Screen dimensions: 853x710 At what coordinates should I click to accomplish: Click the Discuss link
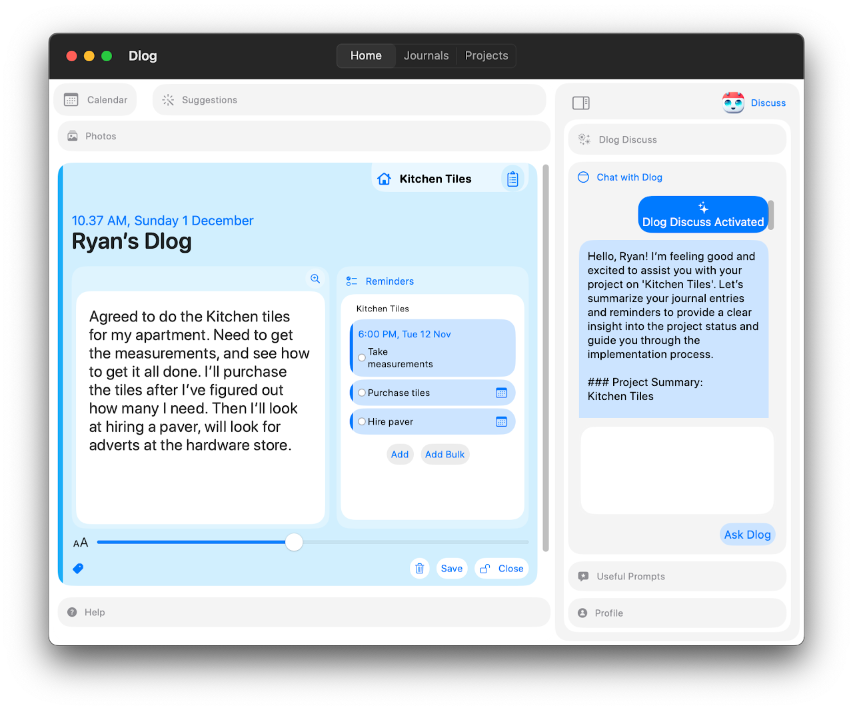[x=768, y=103]
